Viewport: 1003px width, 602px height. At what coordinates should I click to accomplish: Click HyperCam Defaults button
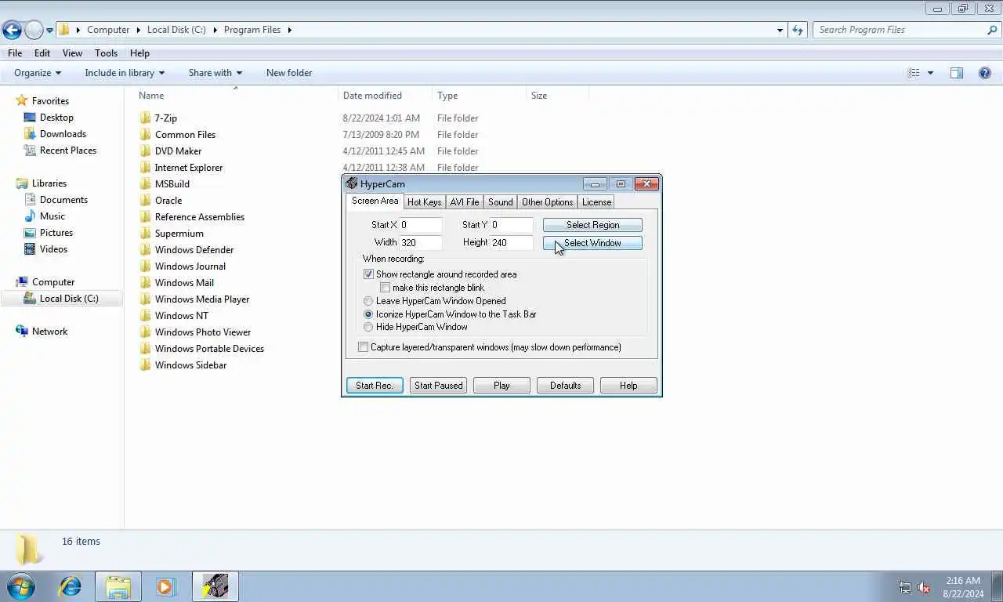565,386
